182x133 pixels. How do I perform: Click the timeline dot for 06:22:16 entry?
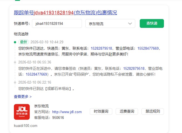pyautogui.click(x=15, y=83)
